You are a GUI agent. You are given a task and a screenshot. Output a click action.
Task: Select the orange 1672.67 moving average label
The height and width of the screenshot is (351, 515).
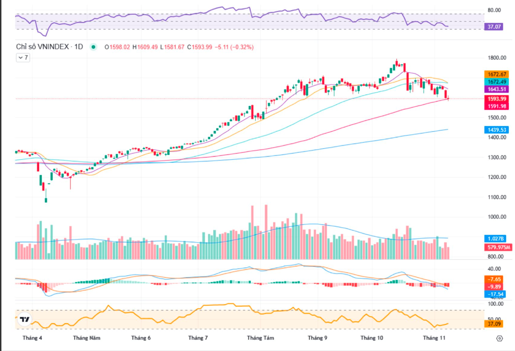497,74
